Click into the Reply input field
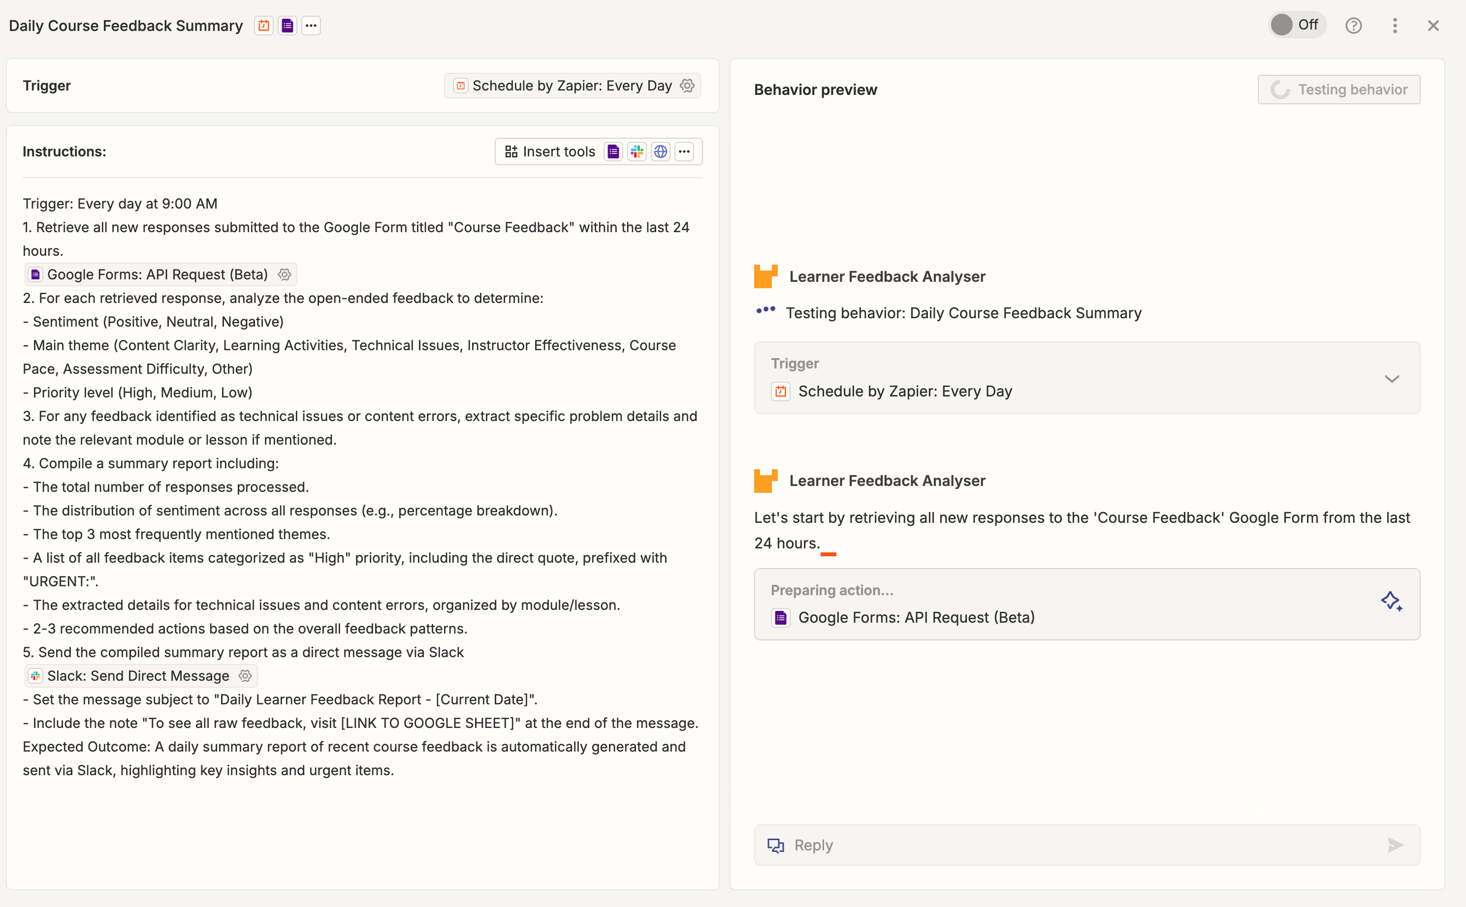This screenshot has width=1466, height=907. coord(1086,845)
